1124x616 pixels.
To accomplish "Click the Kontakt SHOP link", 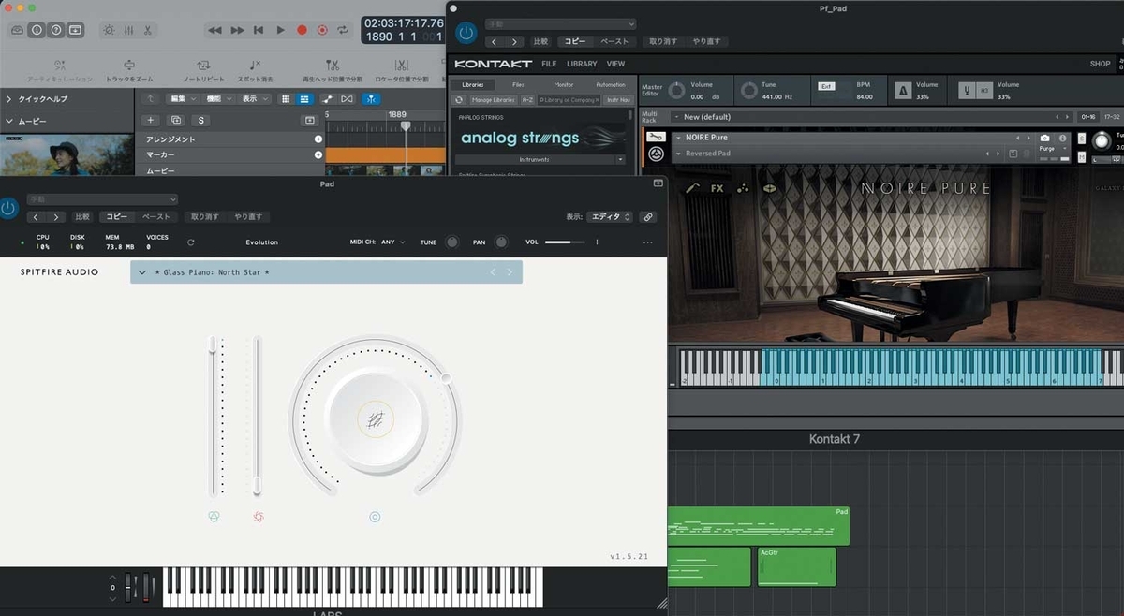I will 1100,65.
